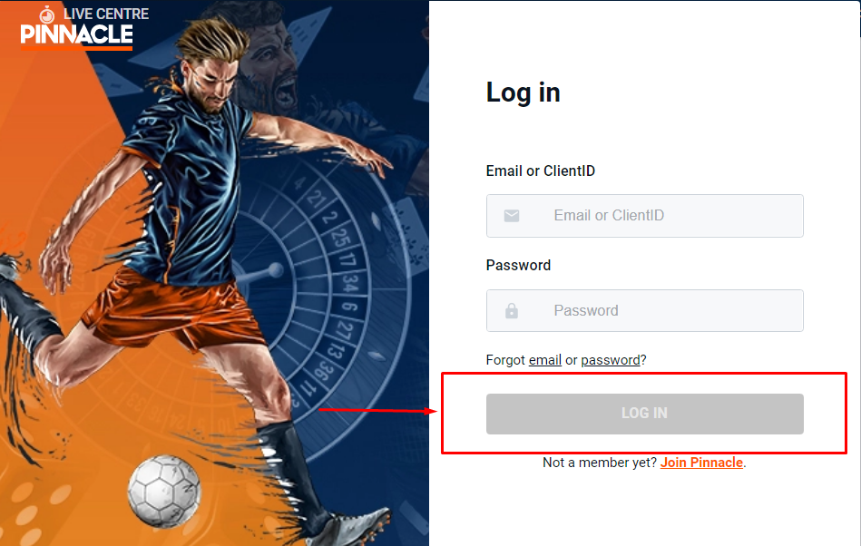Click the envelope icon in email field

(x=512, y=216)
